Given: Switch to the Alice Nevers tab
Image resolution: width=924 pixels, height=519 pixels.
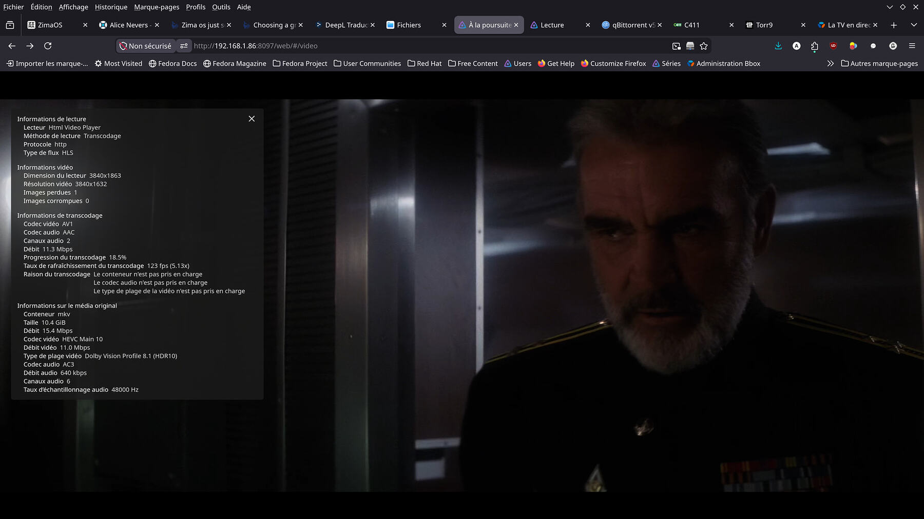Looking at the screenshot, I should [x=129, y=25].
